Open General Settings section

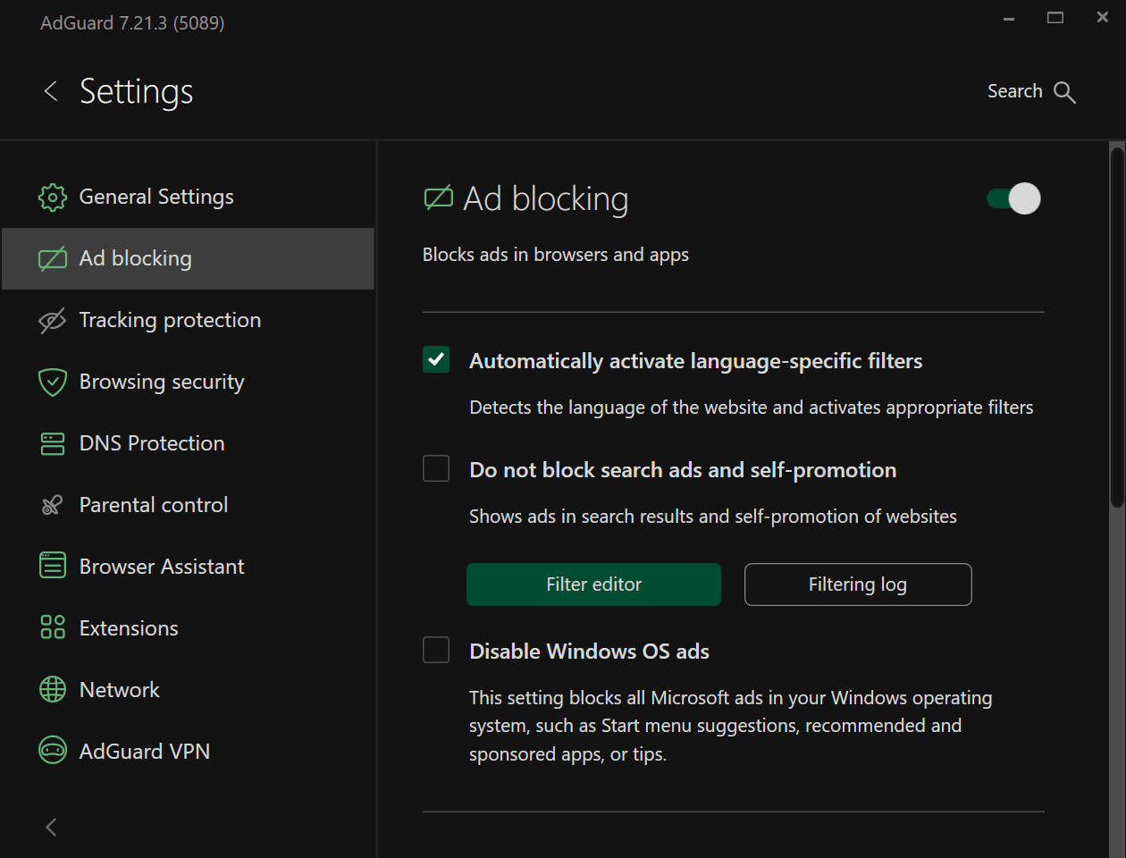click(188, 197)
